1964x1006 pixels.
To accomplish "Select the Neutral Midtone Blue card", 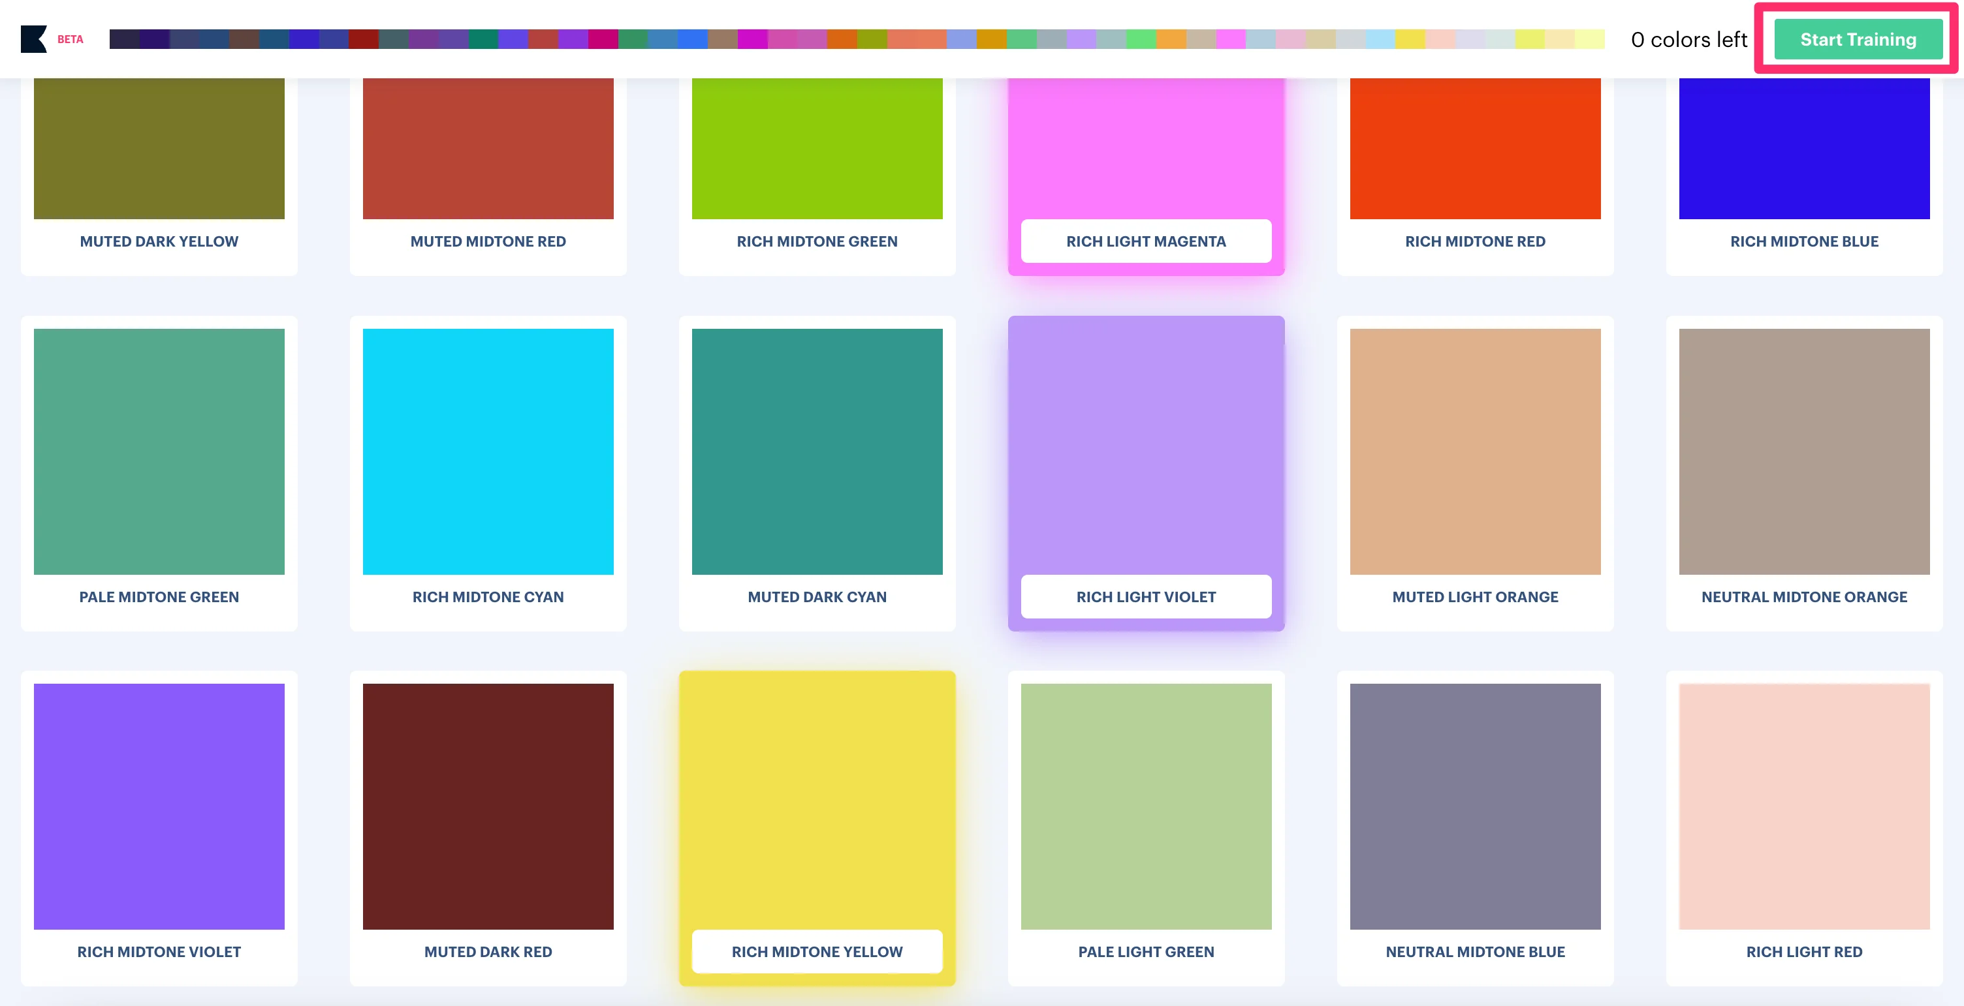I will (1474, 806).
